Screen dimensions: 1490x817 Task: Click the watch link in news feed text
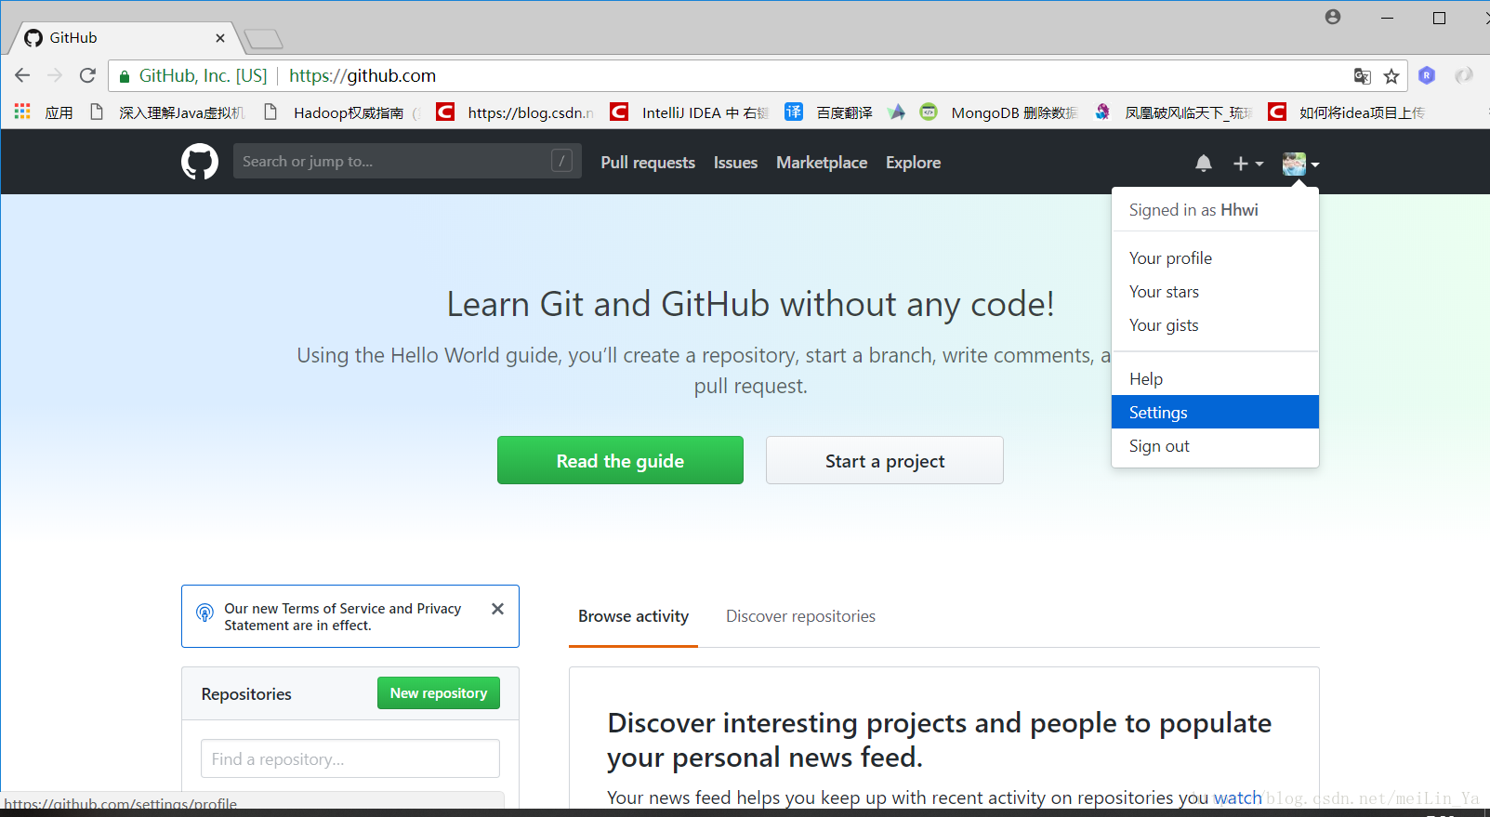tap(1237, 797)
